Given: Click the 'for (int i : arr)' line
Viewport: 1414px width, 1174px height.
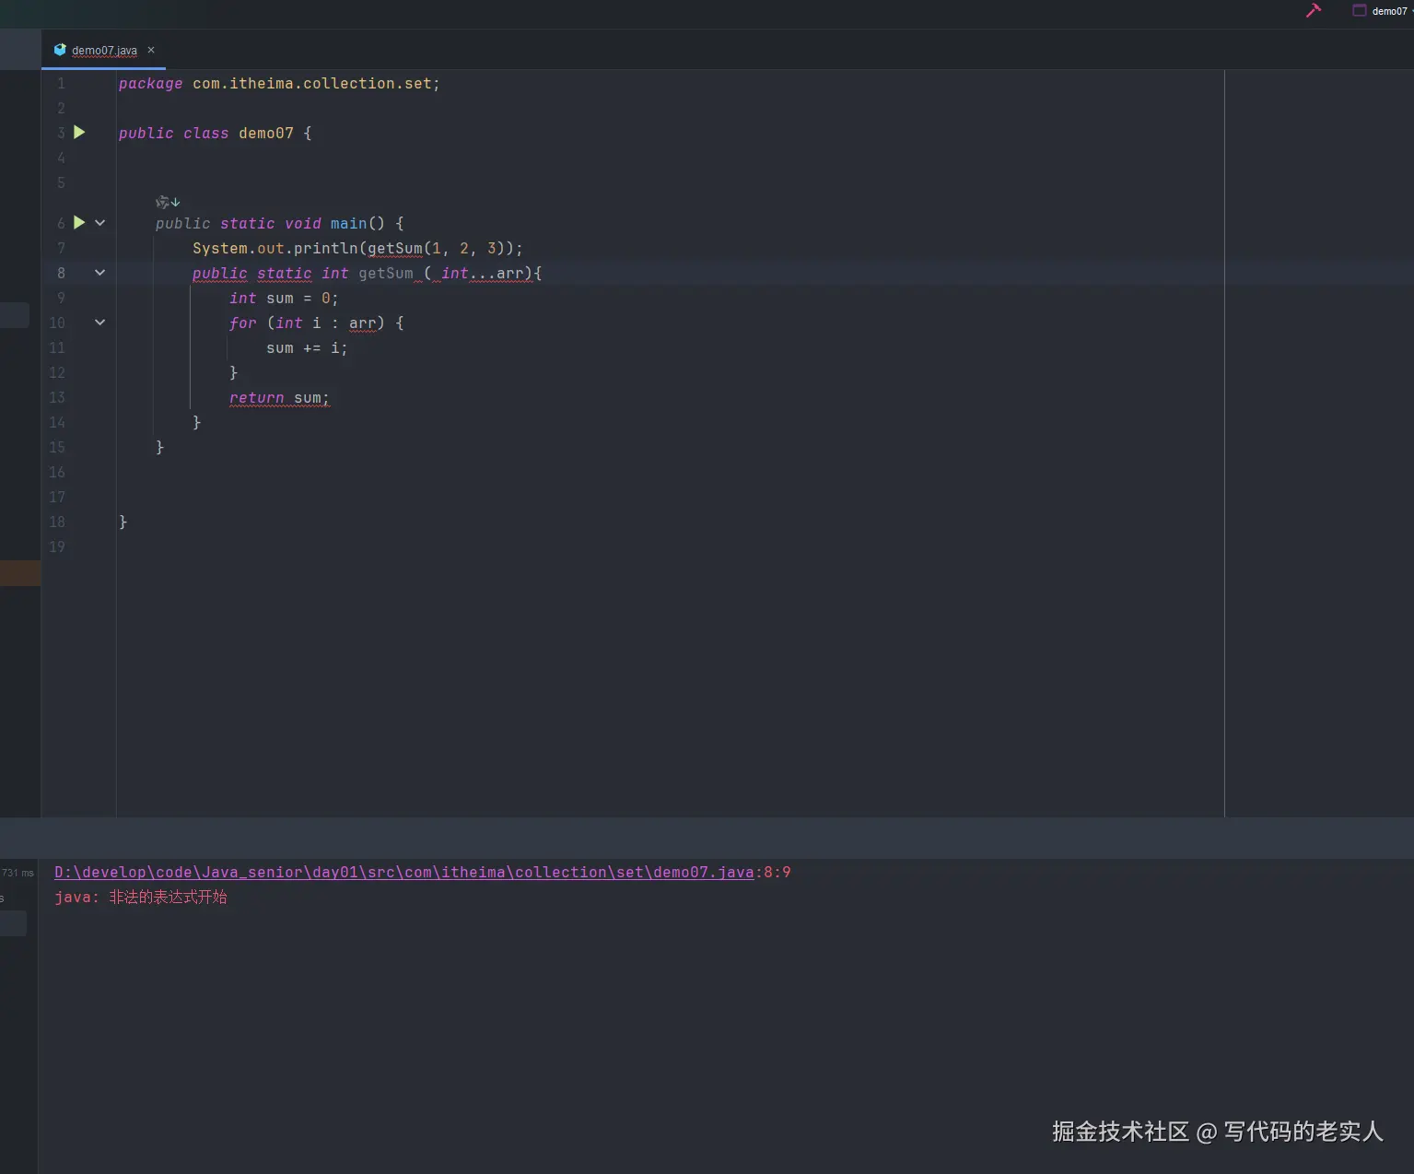Looking at the screenshot, I should 316,323.
